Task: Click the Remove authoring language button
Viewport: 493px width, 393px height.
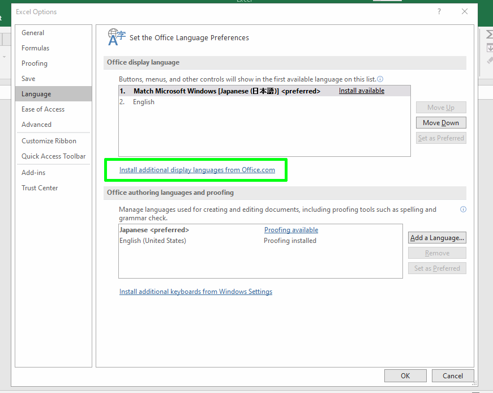Action: pos(437,253)
